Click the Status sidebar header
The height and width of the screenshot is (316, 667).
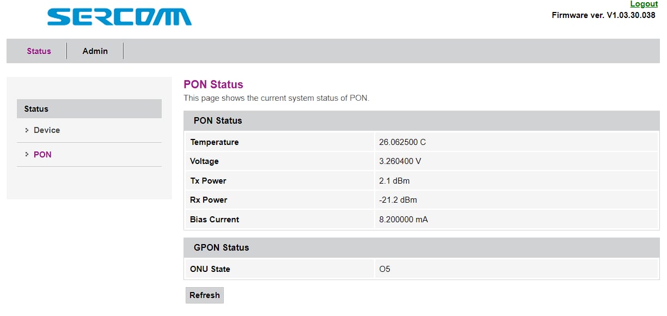[x=89, y=109]
